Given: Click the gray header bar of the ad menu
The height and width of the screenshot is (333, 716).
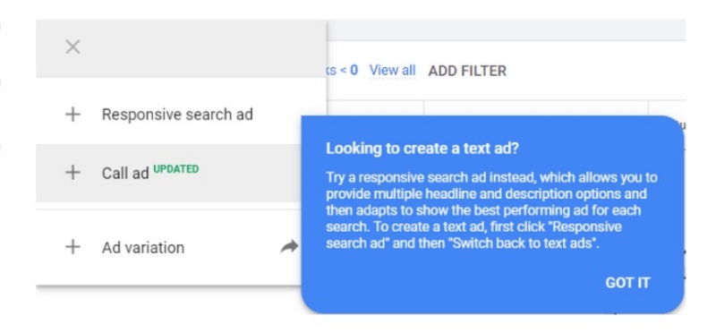Looking at the screenshot, I should (x=182, y=48).
